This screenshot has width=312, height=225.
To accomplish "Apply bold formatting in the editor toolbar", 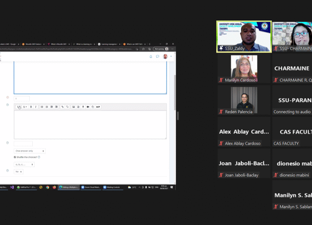I will tap(31, 107).
